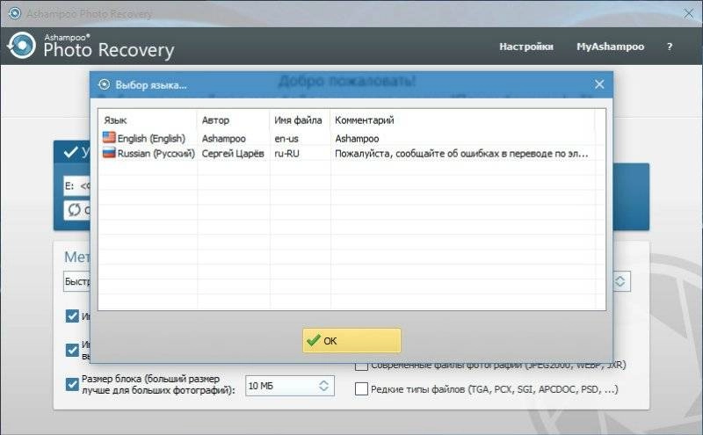Screen dimensions: 703x435
Task: Open the 10 МБ block size dropdown
Action: tap(323, 386)
